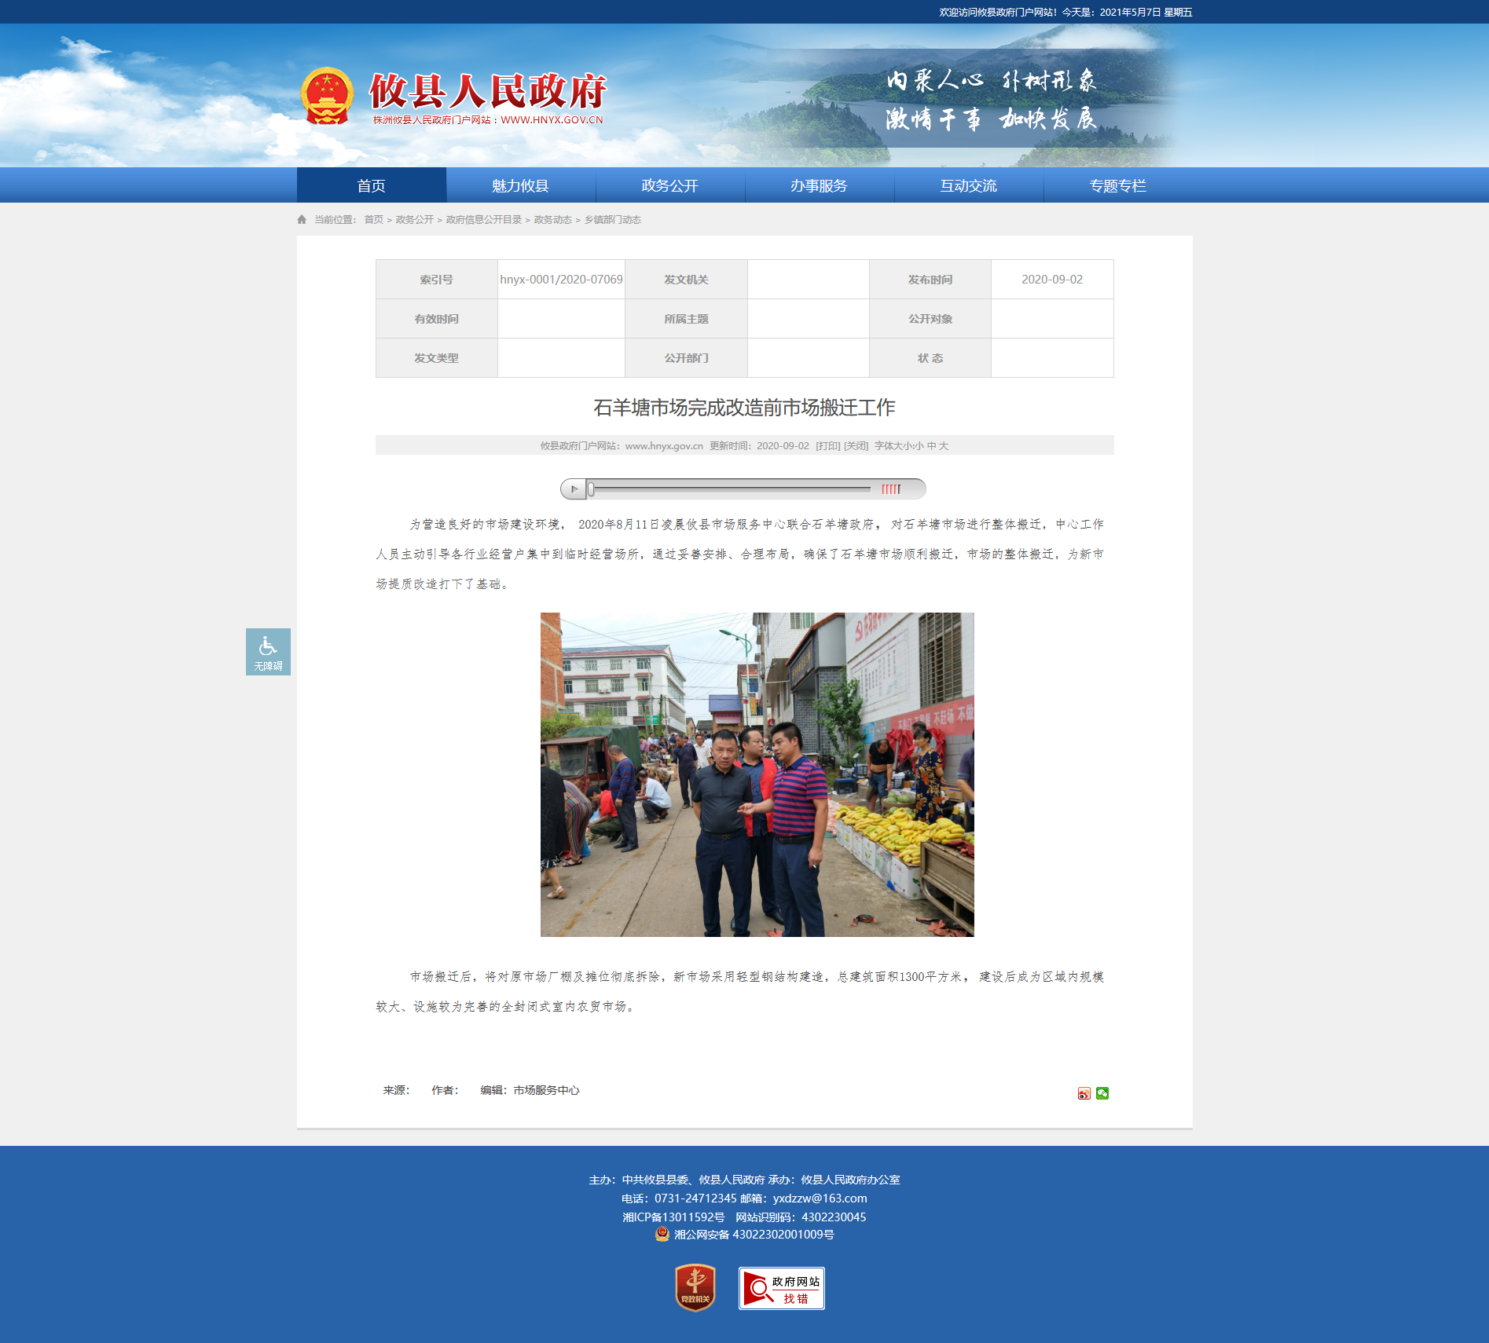The image size is (1489, 1343).
Task: Click the audio progress slider handle
Action: (591, 489)
